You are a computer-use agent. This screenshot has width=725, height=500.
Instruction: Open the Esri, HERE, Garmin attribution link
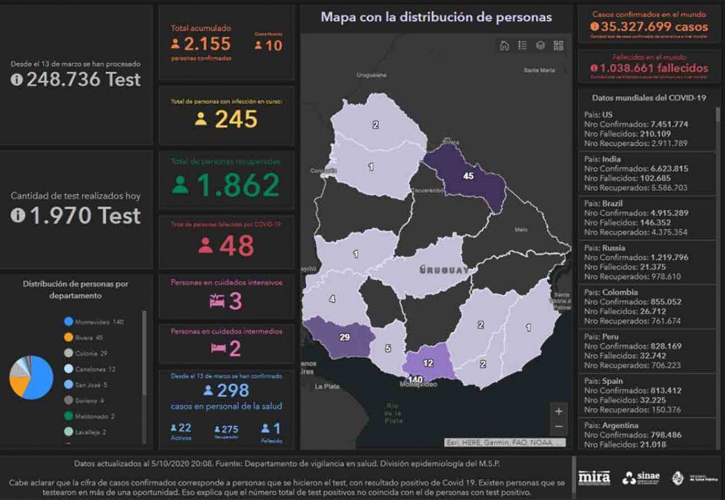tap(504, 442)
